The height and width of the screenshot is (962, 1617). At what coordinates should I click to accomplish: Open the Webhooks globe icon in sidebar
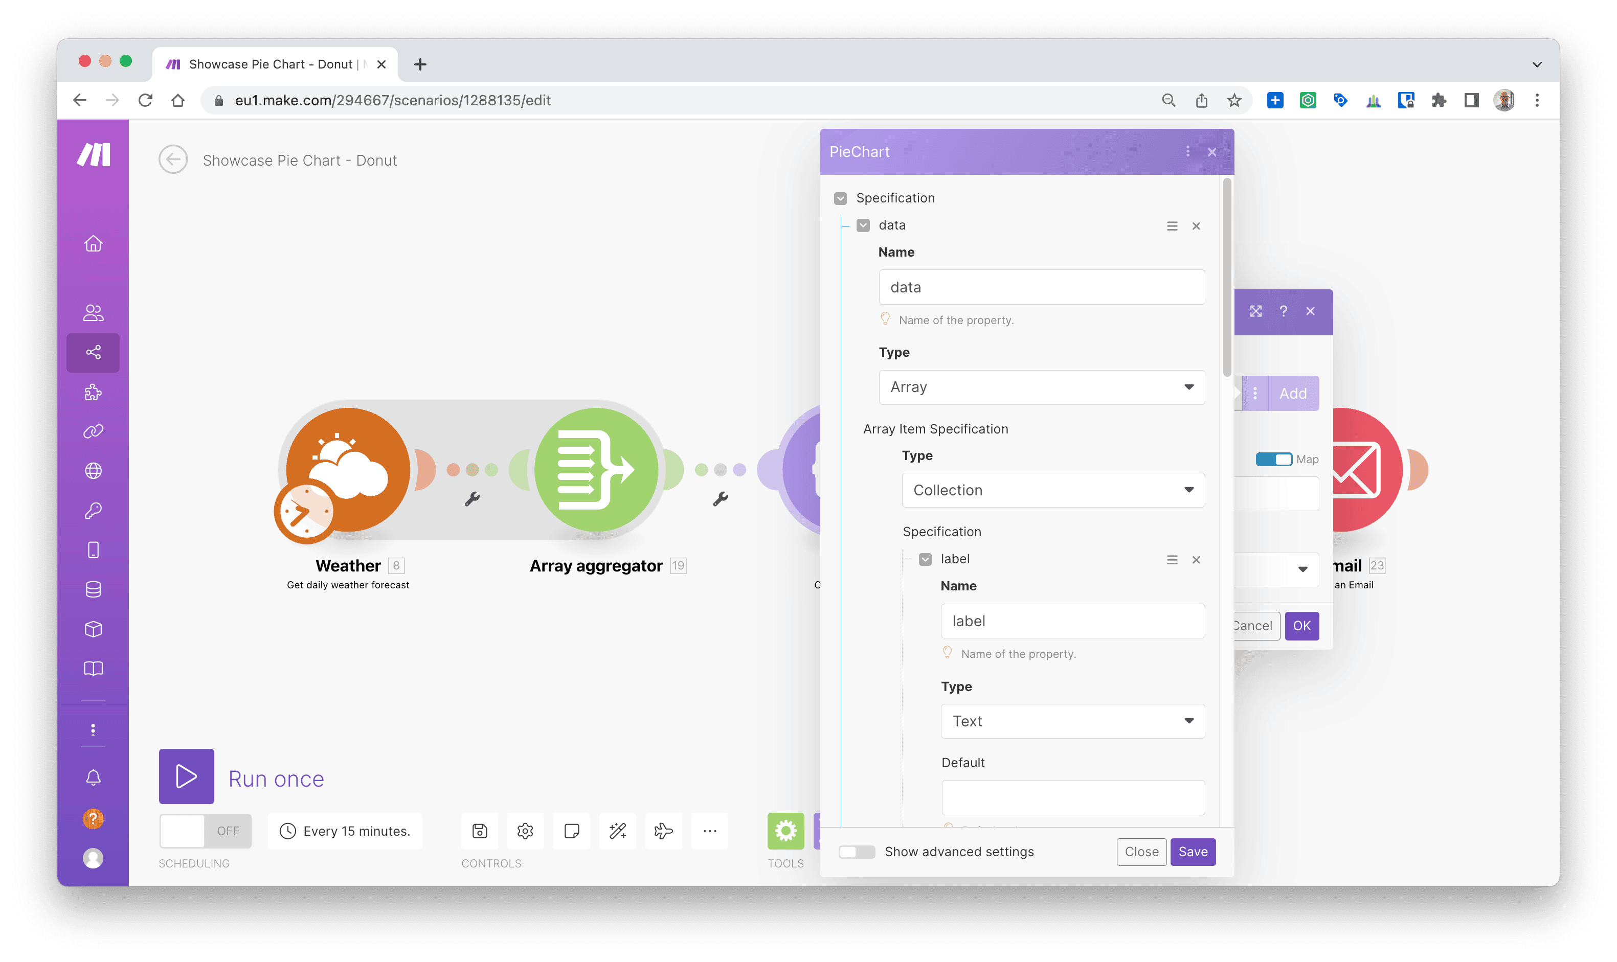(x=94, y=471)
